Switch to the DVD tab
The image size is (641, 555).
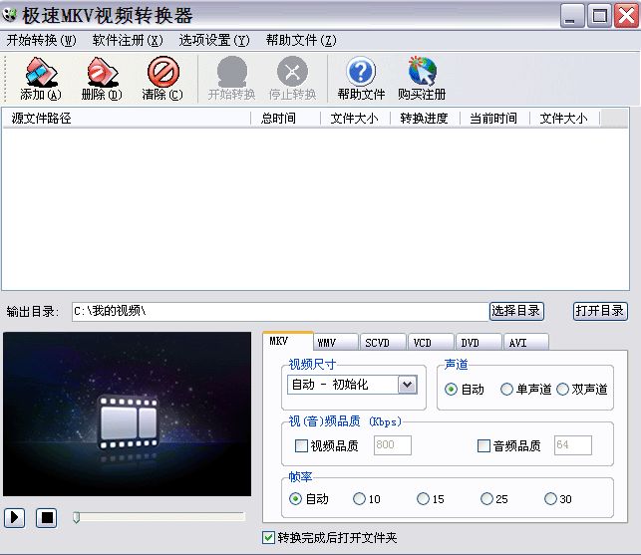click(x=479, y=343)
